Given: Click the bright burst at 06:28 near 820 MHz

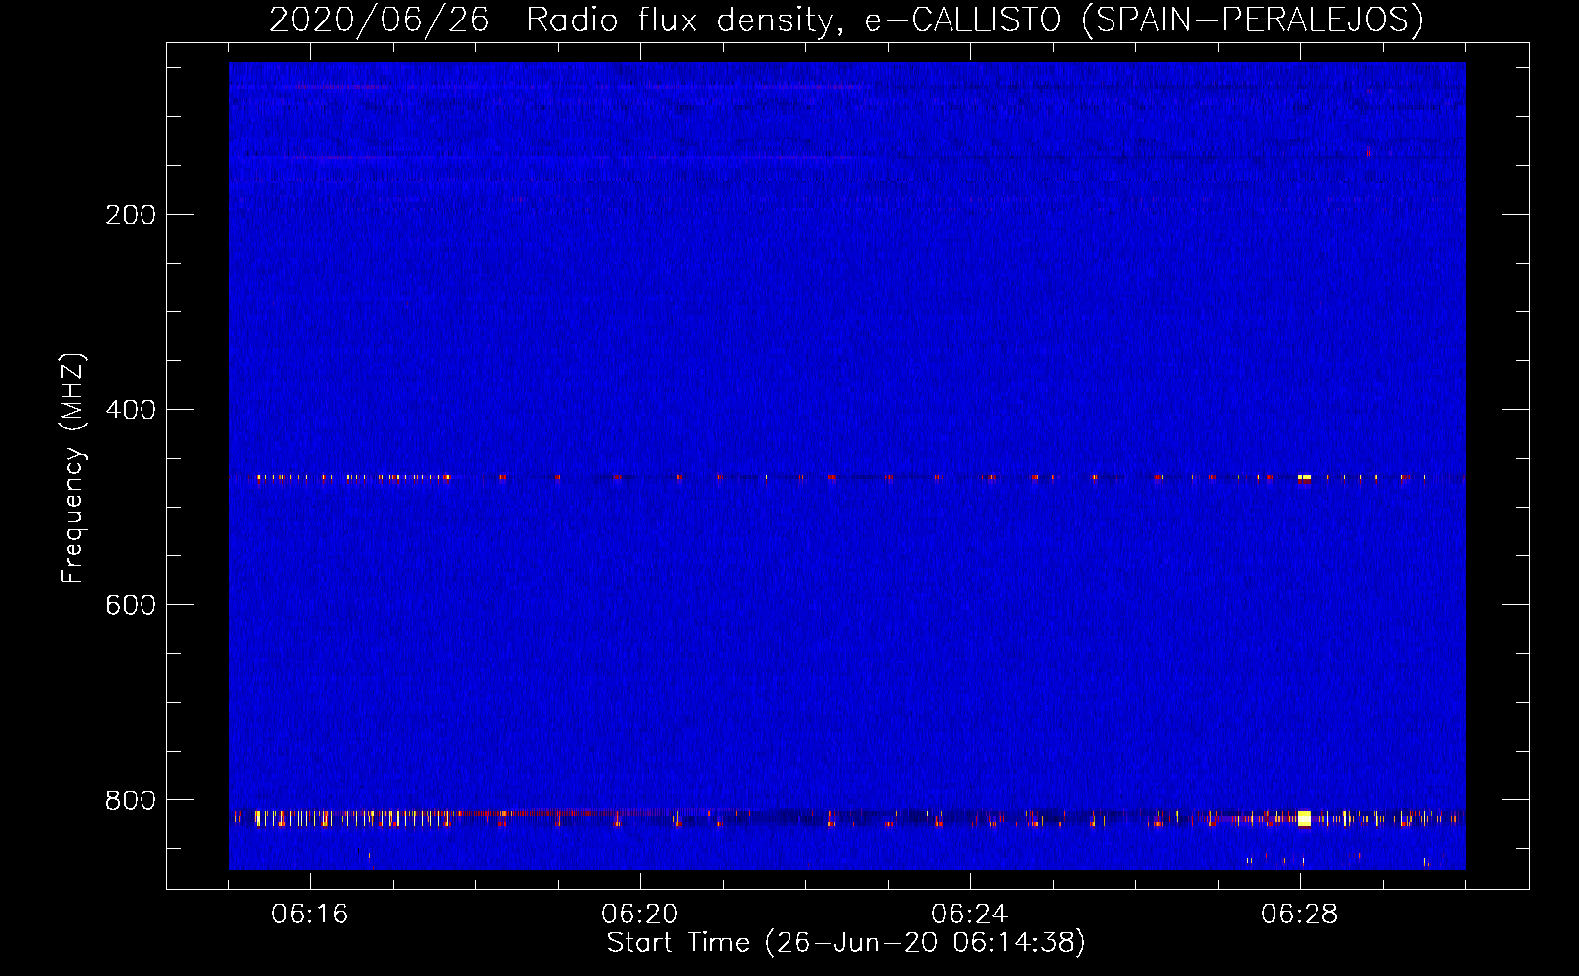Looking at the screenshot, I should 1304,818.
